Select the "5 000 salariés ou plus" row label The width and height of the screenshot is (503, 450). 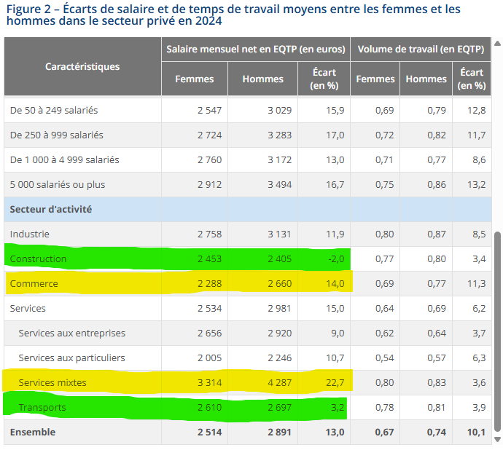click(57, 184)
